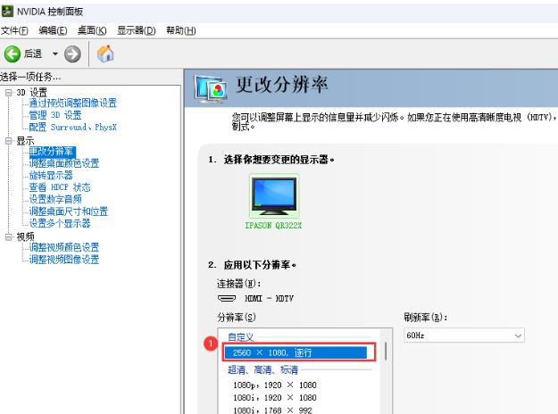Open the 编辑(E) menu
This screenshot has height=414, width=558.
(53, 30)
